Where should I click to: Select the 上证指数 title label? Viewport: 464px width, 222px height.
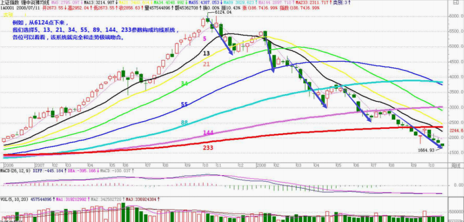10,3
